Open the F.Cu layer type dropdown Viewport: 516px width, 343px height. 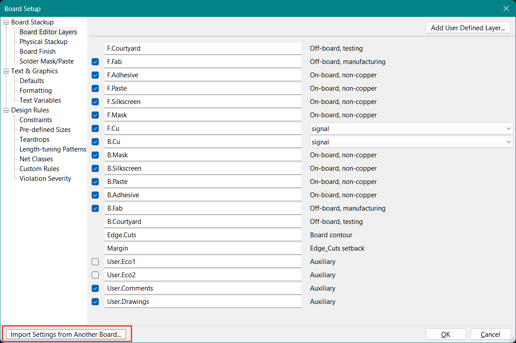411,129
